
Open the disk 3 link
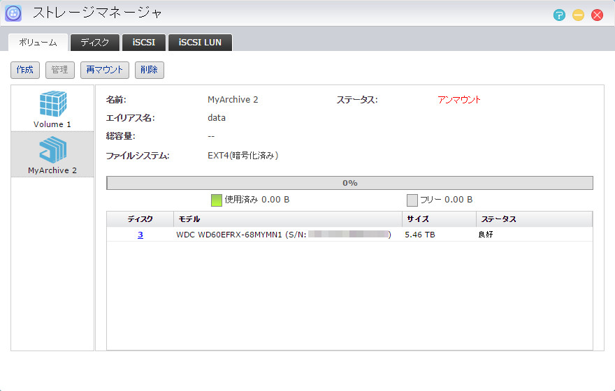[140, 235]
